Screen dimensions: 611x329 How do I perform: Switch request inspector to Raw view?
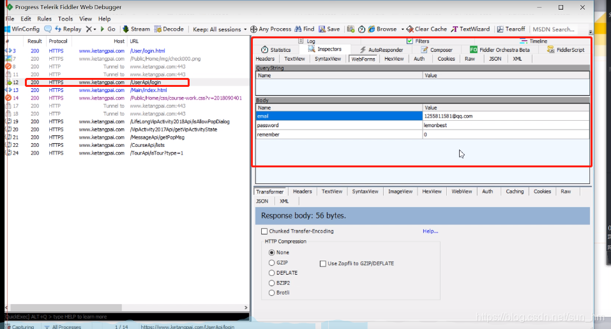470,59
